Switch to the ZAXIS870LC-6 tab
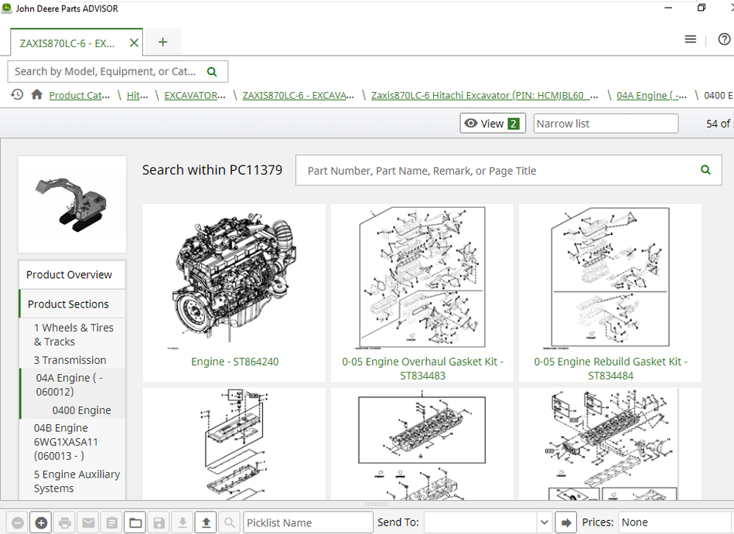 [x=67, y=43]
